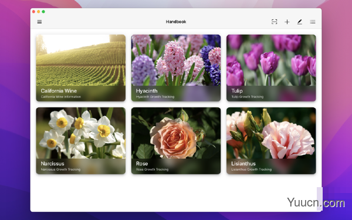
Task: Open the Narcissus handbook card
Action: [x=81, y=141]
